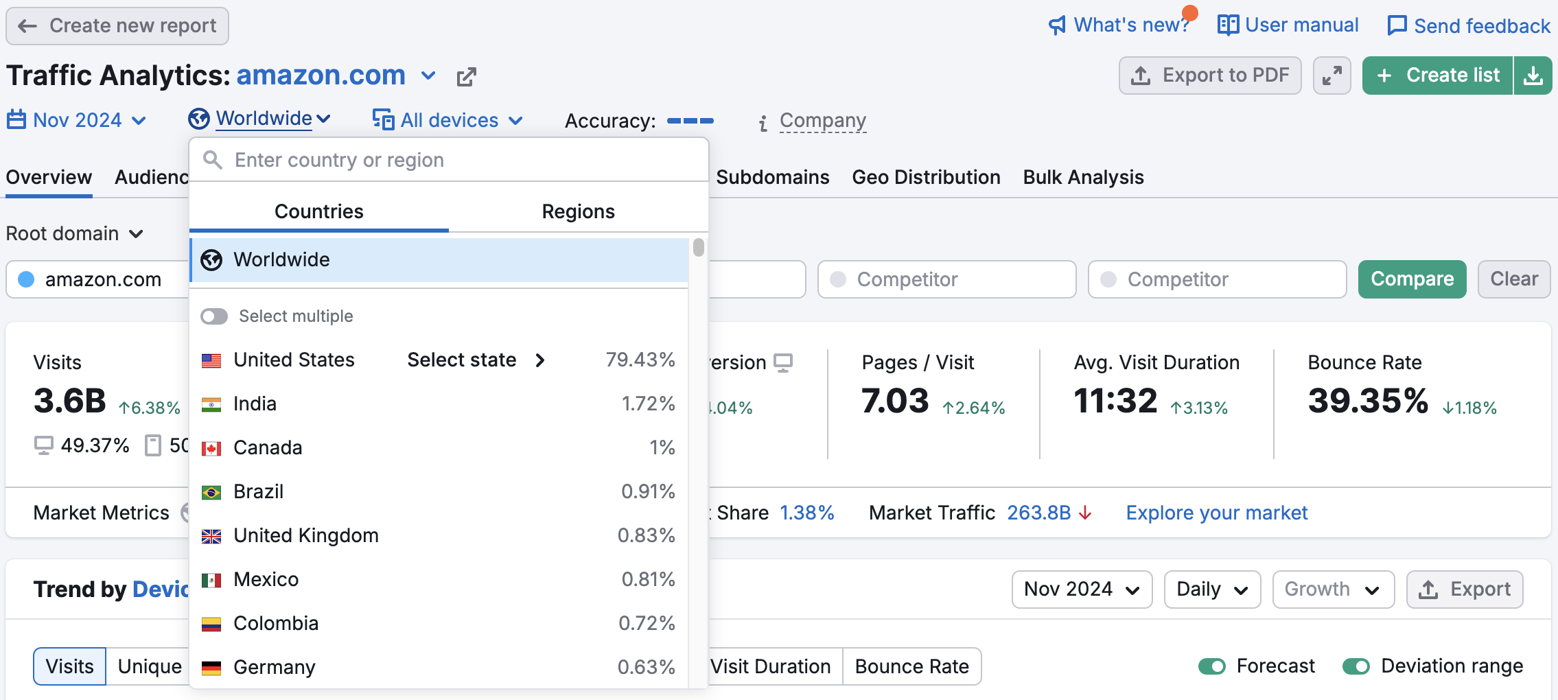
Task: Expand the amazon.com domain dropdown chevron
Action: point(428,75)
